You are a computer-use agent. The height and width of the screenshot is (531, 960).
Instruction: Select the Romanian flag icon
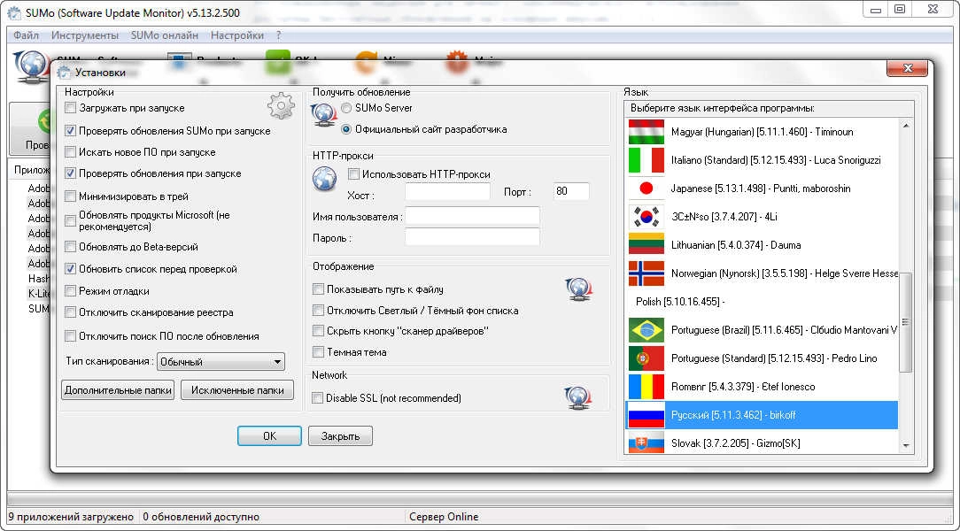tap(646, 387)
